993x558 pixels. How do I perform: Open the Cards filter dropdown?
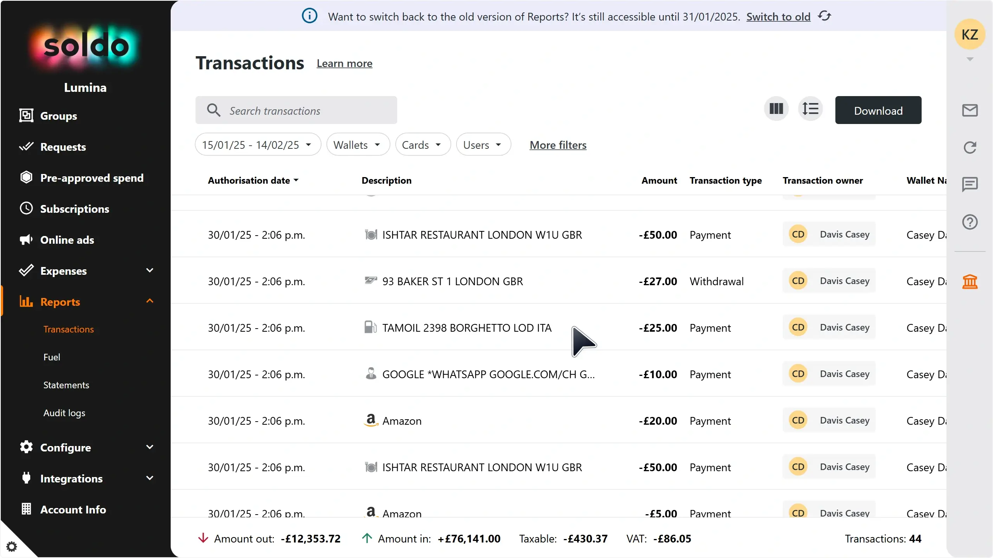point(423,145)
